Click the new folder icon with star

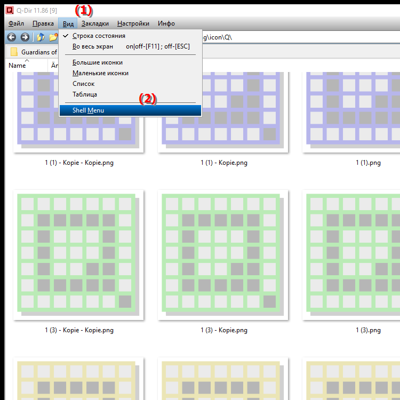53,37
